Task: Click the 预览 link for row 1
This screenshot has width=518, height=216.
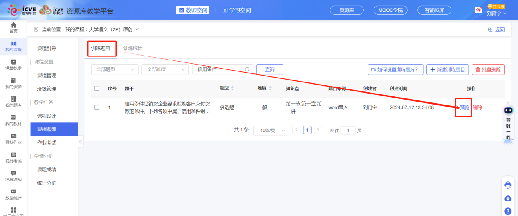Action: (464, 108)
